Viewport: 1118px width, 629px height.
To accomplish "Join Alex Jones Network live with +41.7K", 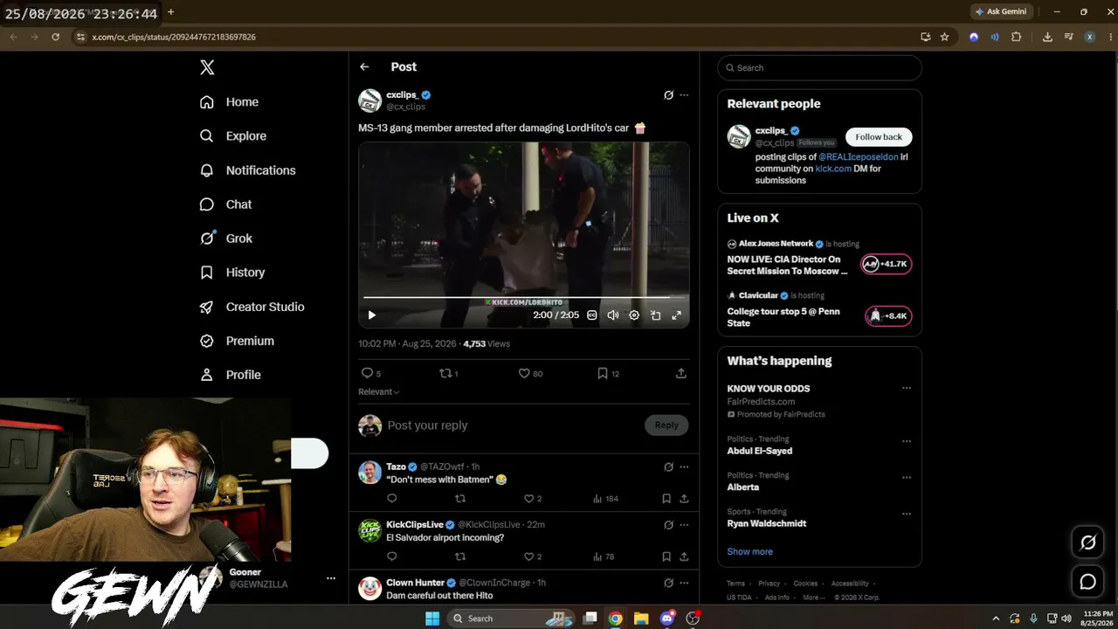I will (x=887, y=264).
